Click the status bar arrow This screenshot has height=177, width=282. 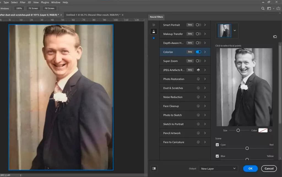20,175
